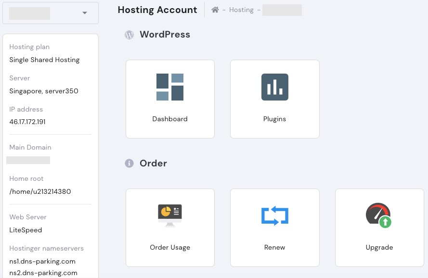
Task: Select nameserver ns2.dns-parking.com
Action: 43,273
